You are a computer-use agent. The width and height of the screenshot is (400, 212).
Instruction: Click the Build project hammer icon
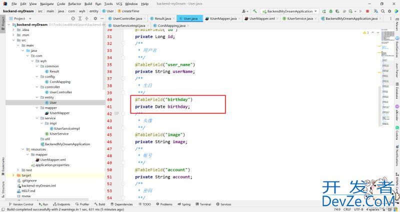[254, 11]
